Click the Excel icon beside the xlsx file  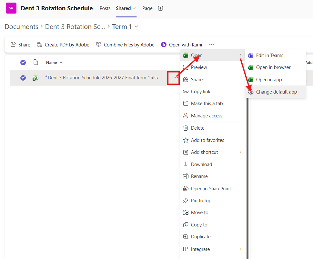tap(35, 78)
